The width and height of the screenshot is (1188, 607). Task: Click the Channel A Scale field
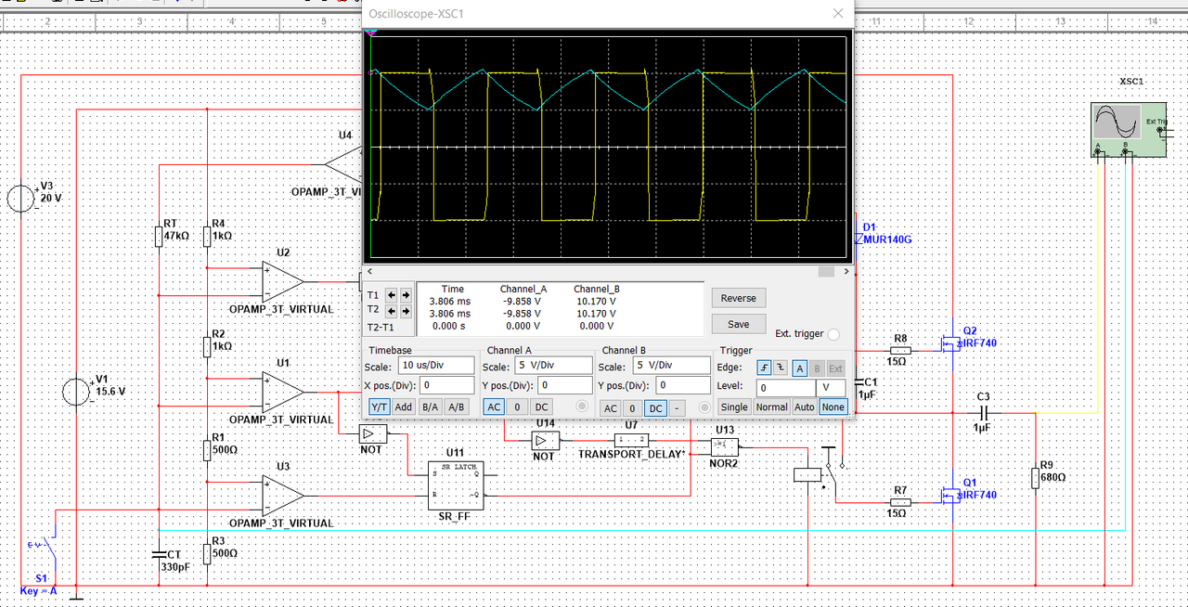tap(553, 365)
